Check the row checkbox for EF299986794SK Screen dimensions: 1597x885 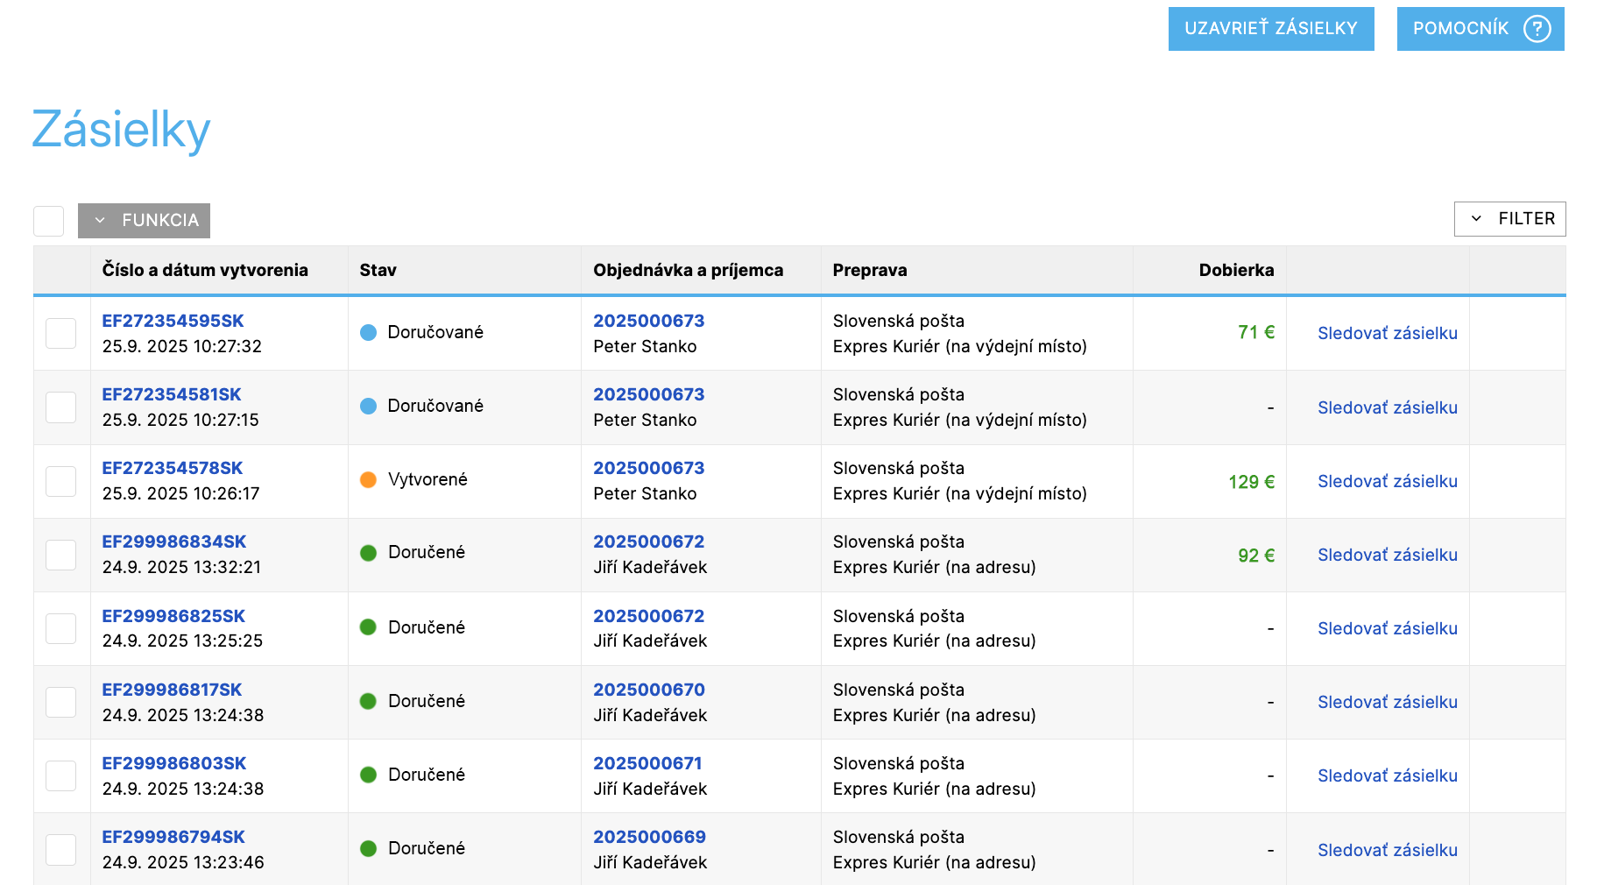(x=61, y=850)
